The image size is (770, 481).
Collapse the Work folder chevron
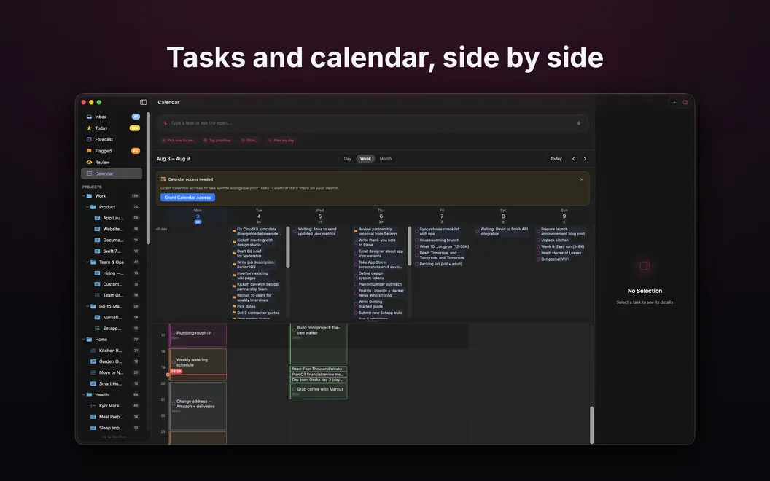point(83,196)
